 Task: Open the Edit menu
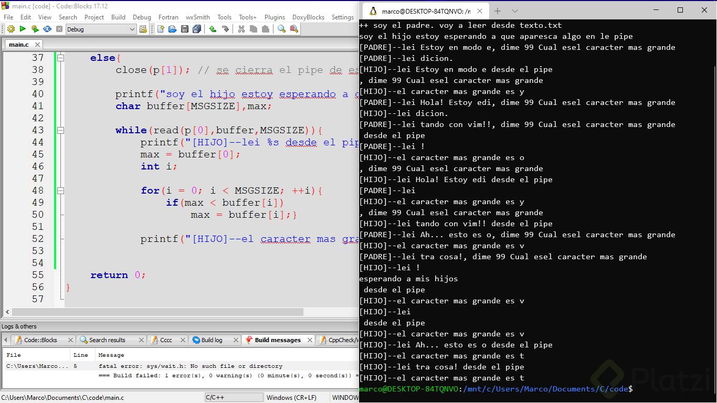pos(26,17)
